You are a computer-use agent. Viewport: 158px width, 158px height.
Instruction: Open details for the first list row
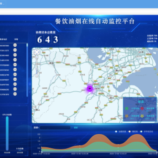click(x=15, y=45)
